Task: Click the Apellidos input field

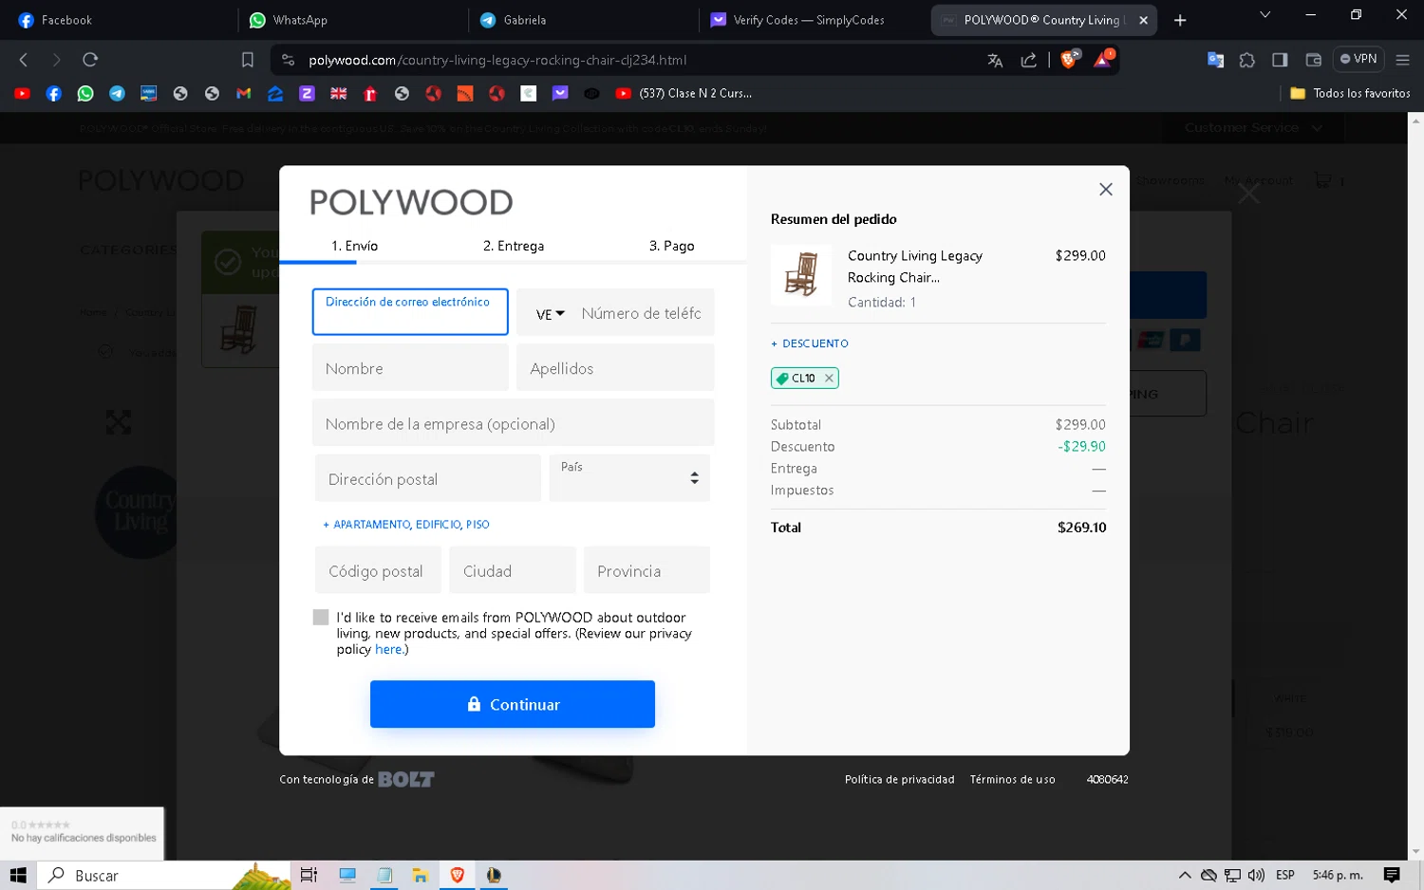Action: click(615, 368)
